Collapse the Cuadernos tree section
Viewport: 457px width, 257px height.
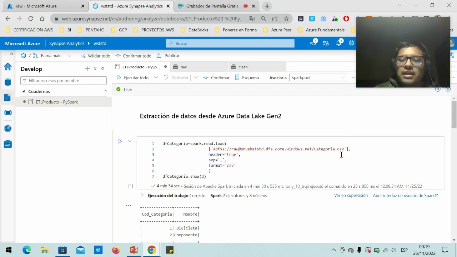point(24,91)
